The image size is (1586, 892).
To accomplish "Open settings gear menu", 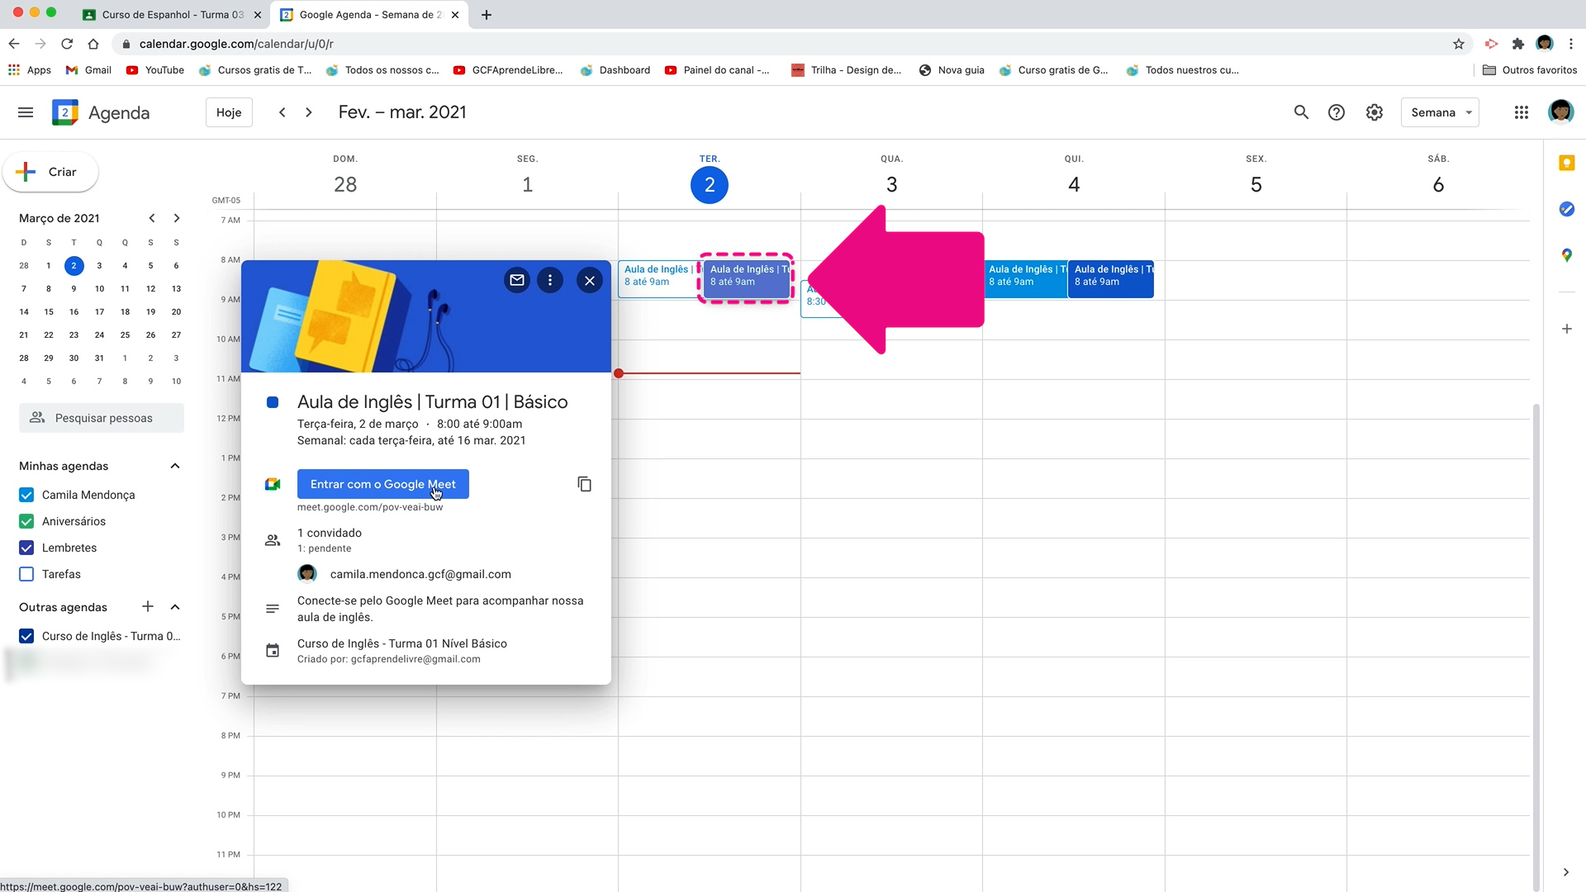I will point(1375,112).
